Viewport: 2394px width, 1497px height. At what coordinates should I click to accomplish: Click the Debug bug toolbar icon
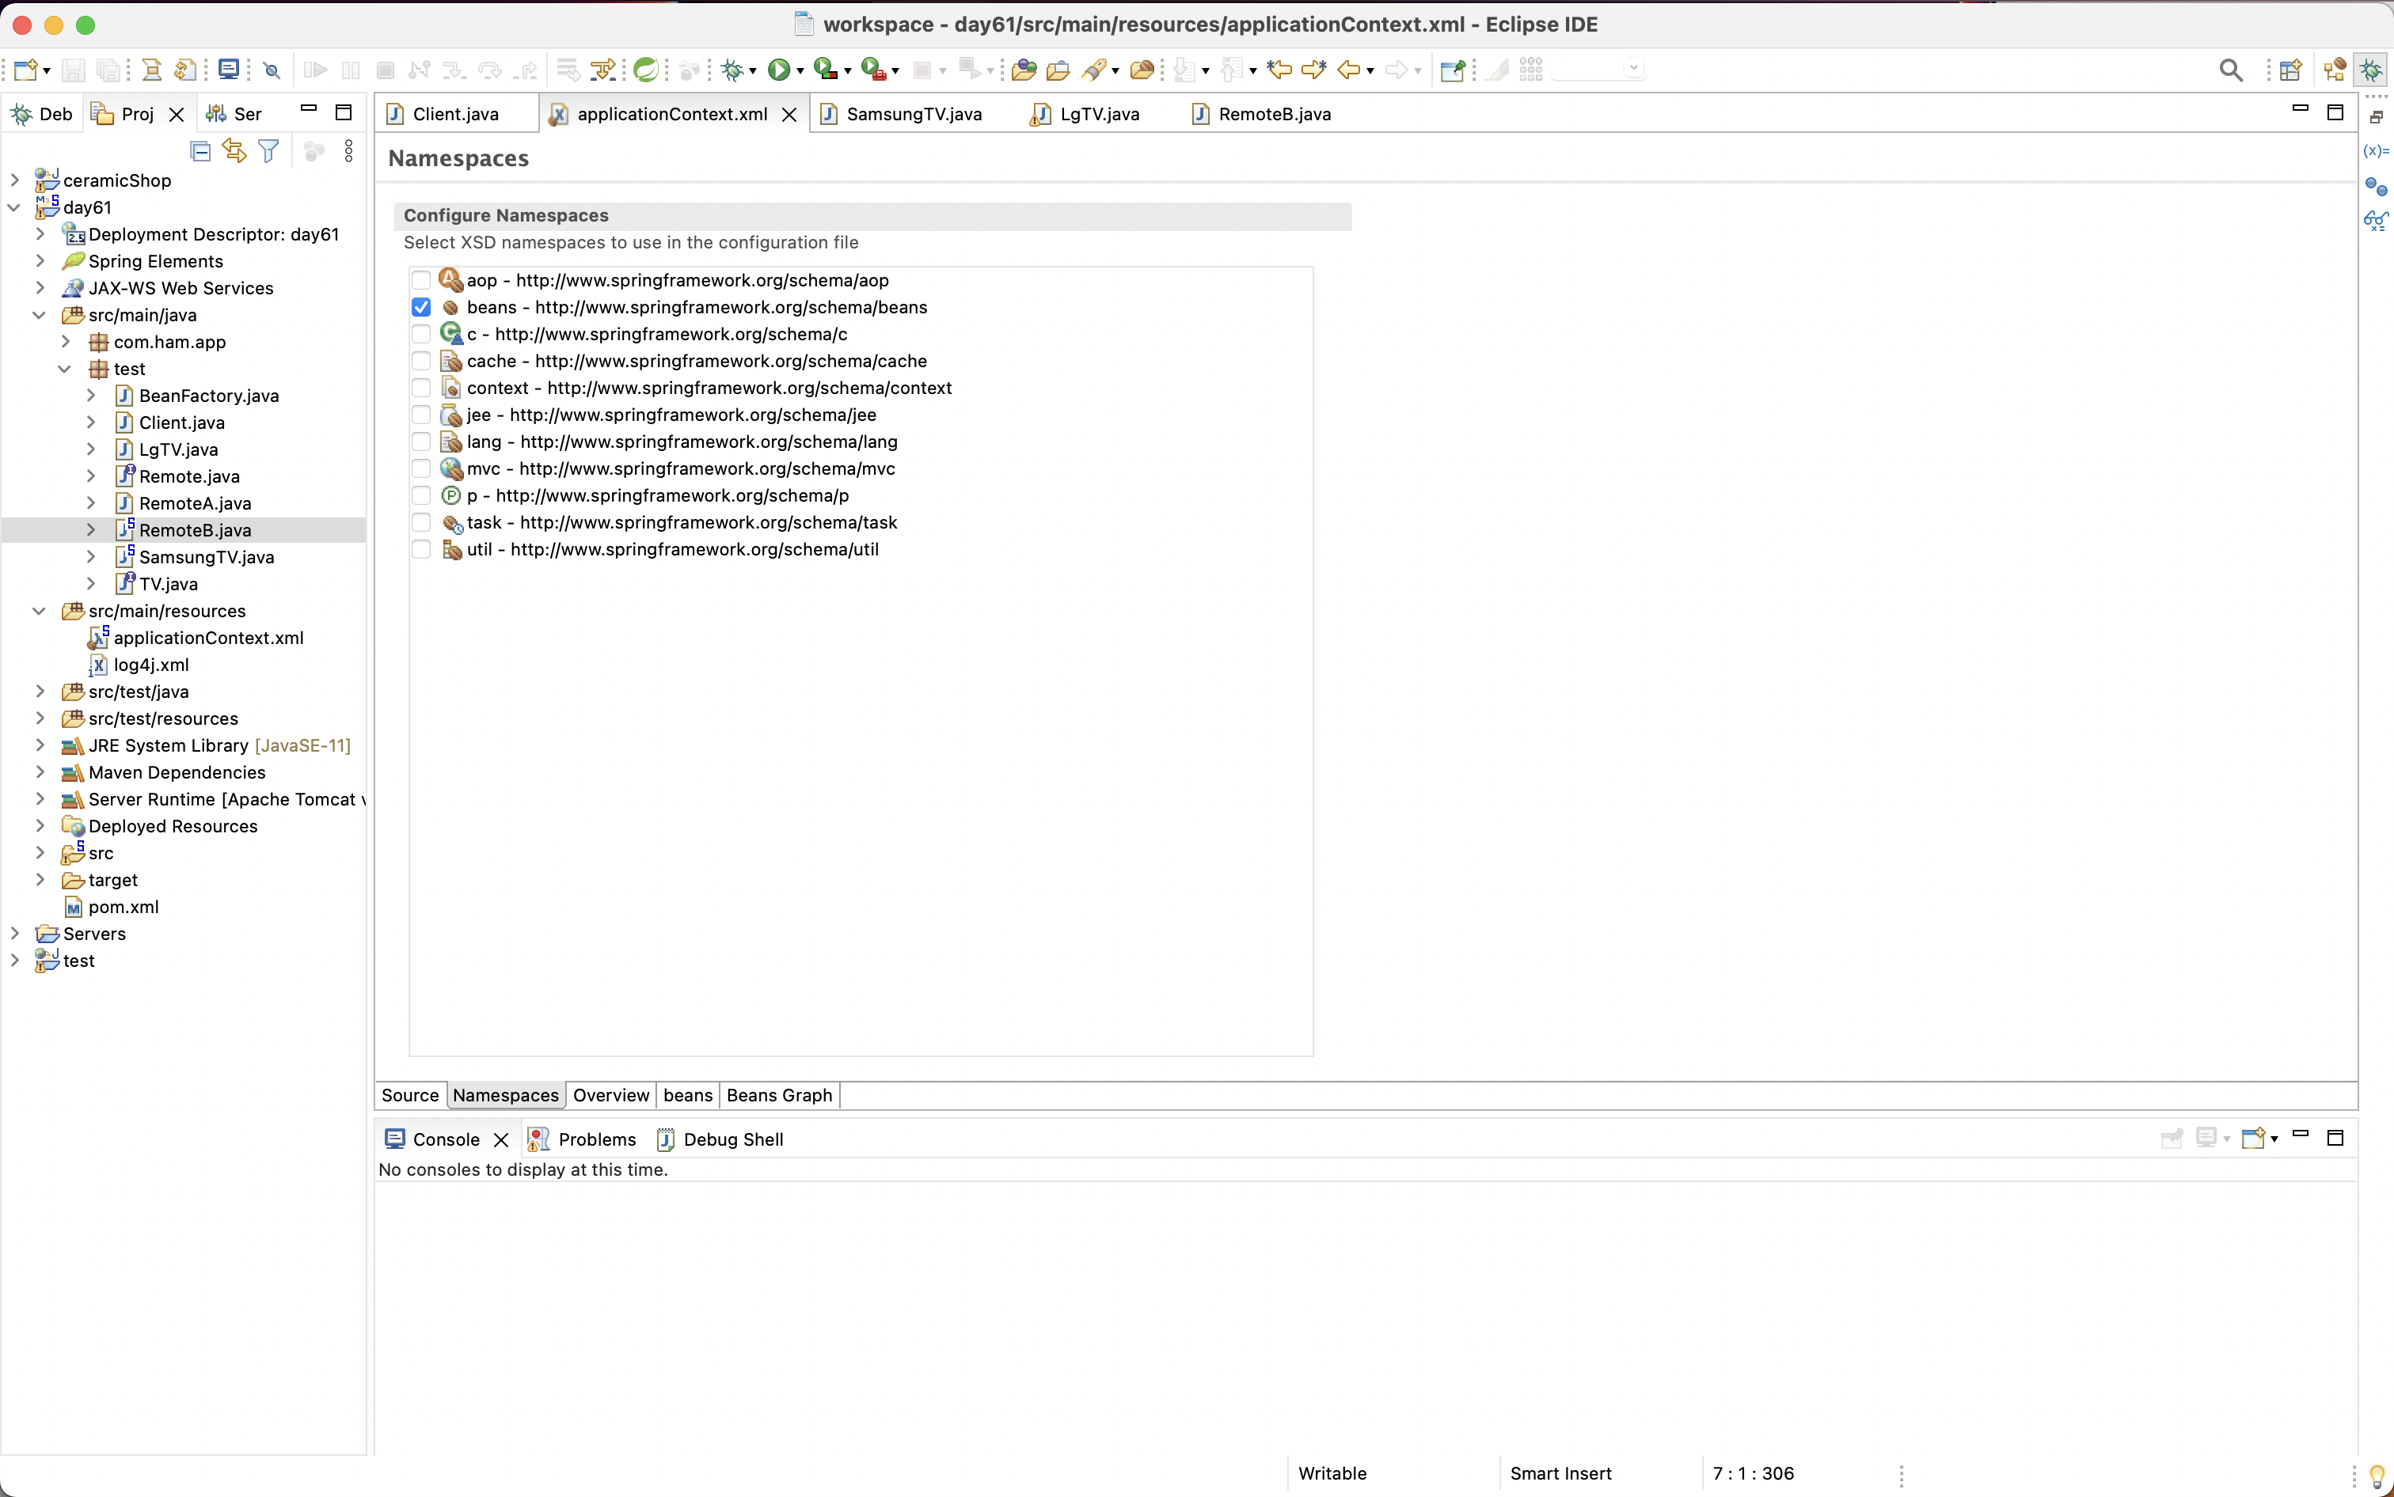pyautogui.click(x=732, y=70)
